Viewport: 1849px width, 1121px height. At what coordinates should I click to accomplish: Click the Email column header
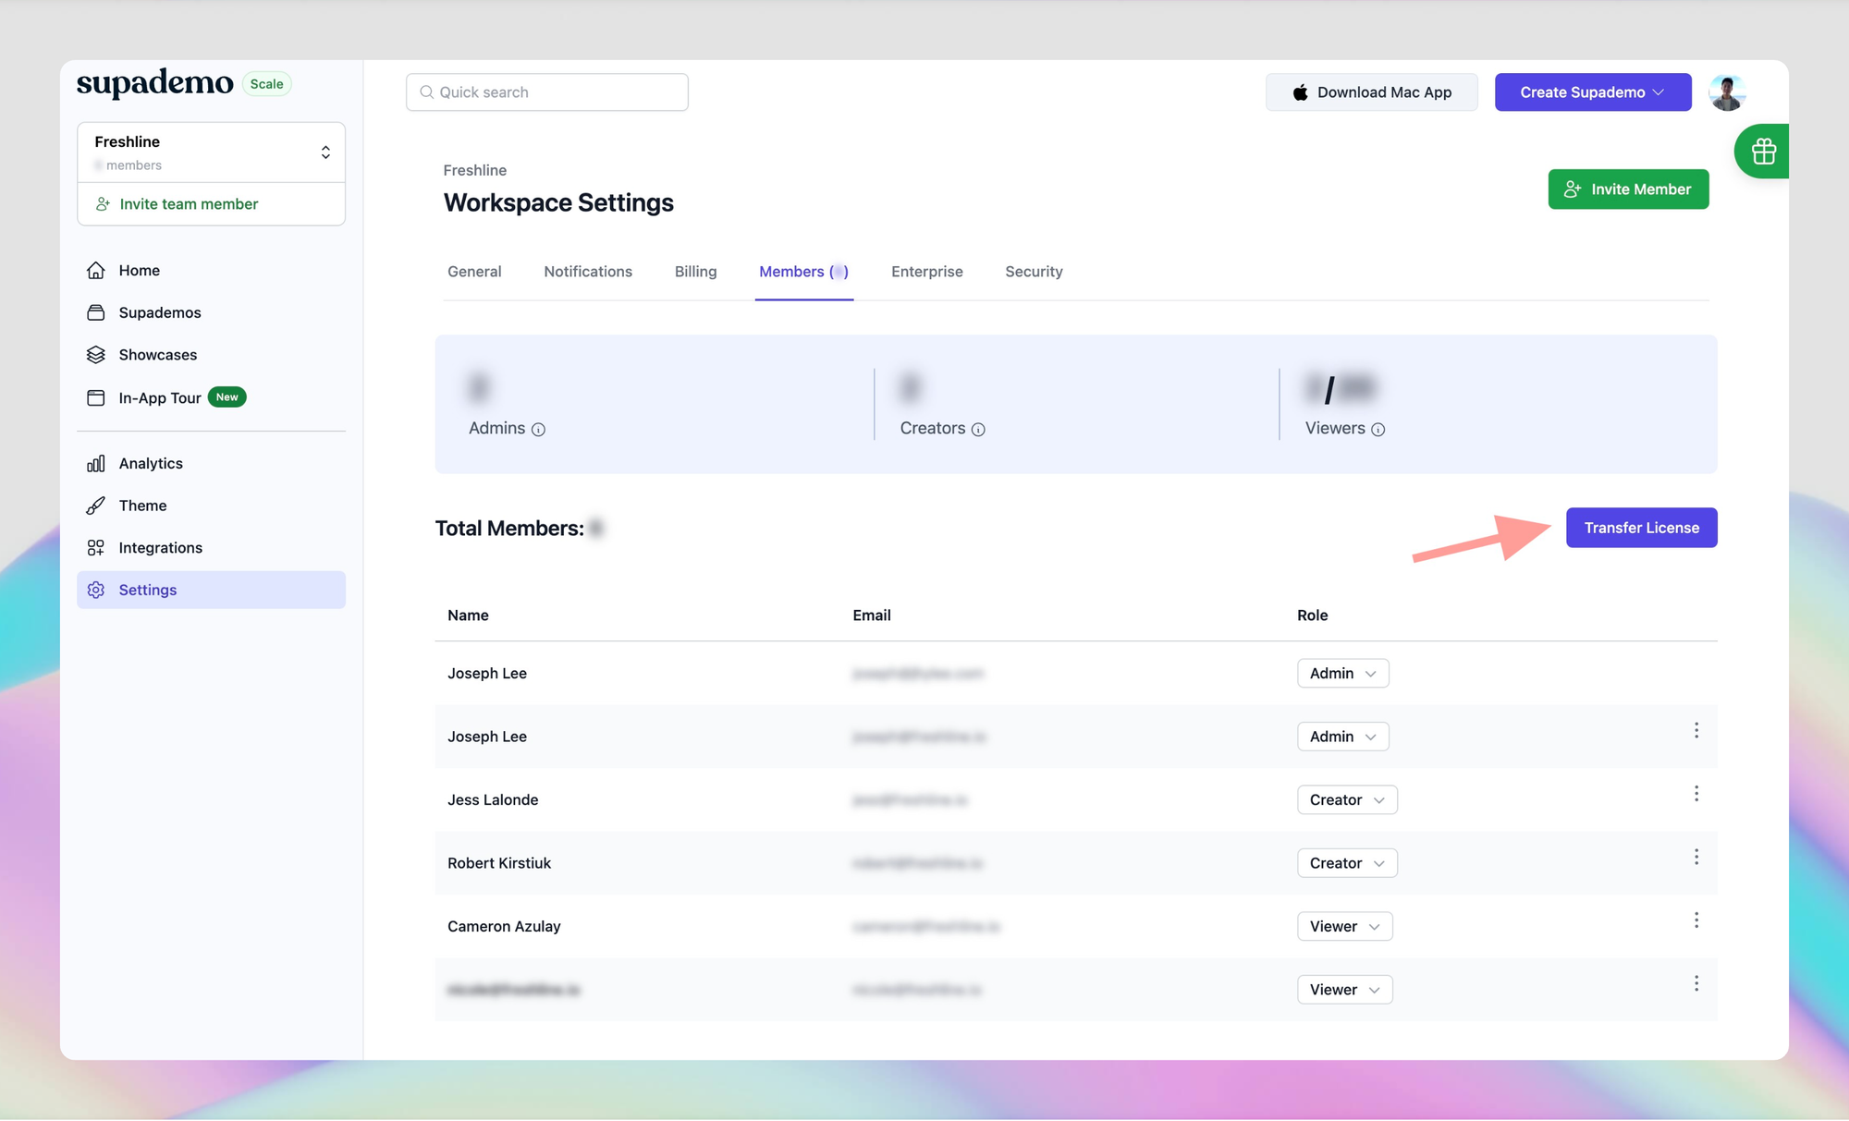(872, 615)
